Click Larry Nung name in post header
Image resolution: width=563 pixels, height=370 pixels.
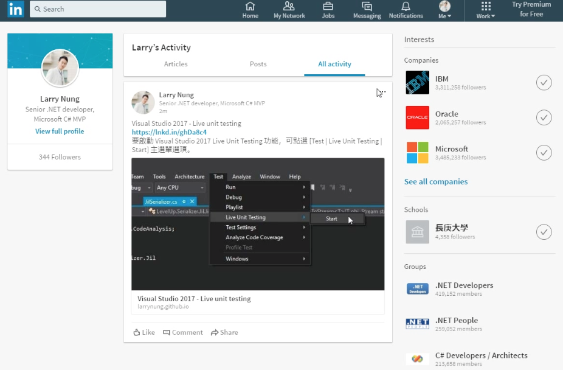point(176,95)
